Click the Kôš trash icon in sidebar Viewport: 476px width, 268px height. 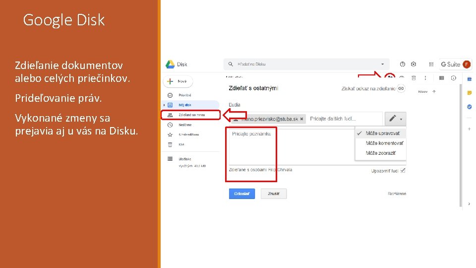coord(170,144)
